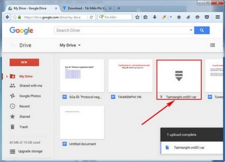This screenshot has width=225, height=162.
Task: Open search options dropdown arrow in Search Drive
Action: (191, 30)
